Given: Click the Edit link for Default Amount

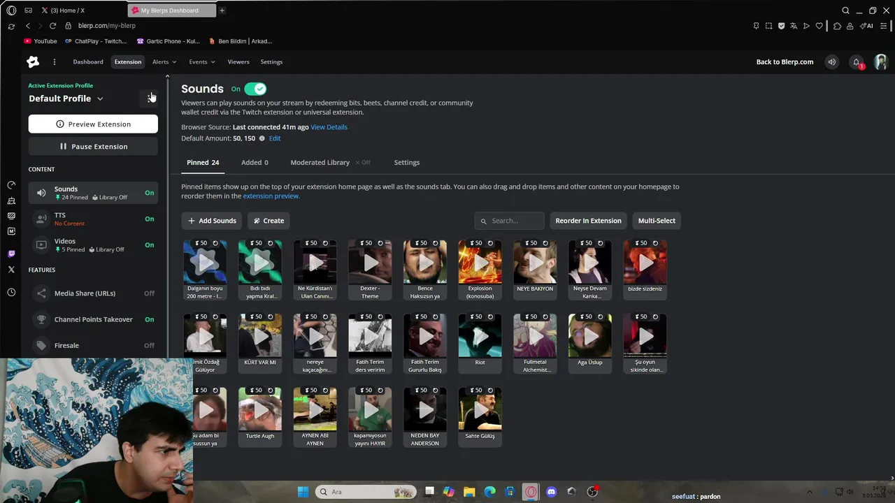Looking at the screenshot, I should click(x=275, y=138).
